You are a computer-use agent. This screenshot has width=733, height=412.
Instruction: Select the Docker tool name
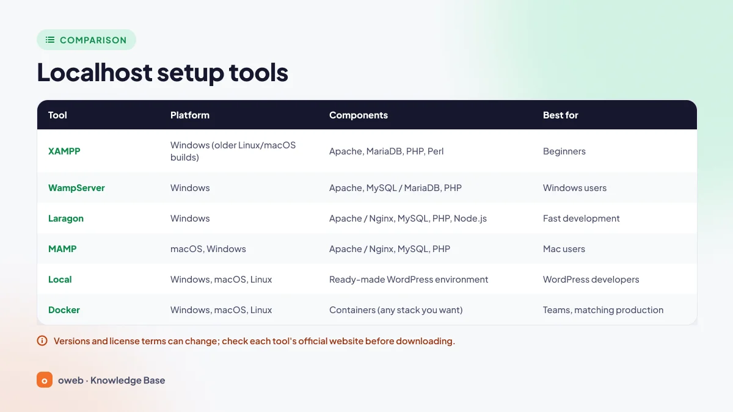(x=64, y=310)
